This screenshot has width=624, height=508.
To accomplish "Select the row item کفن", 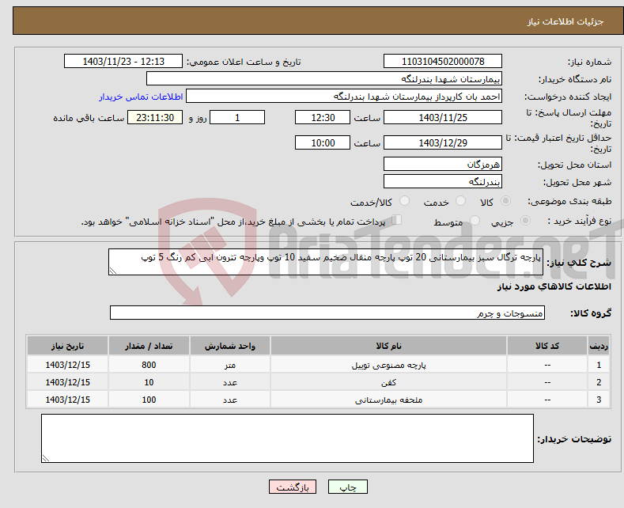I will [318, 382].
